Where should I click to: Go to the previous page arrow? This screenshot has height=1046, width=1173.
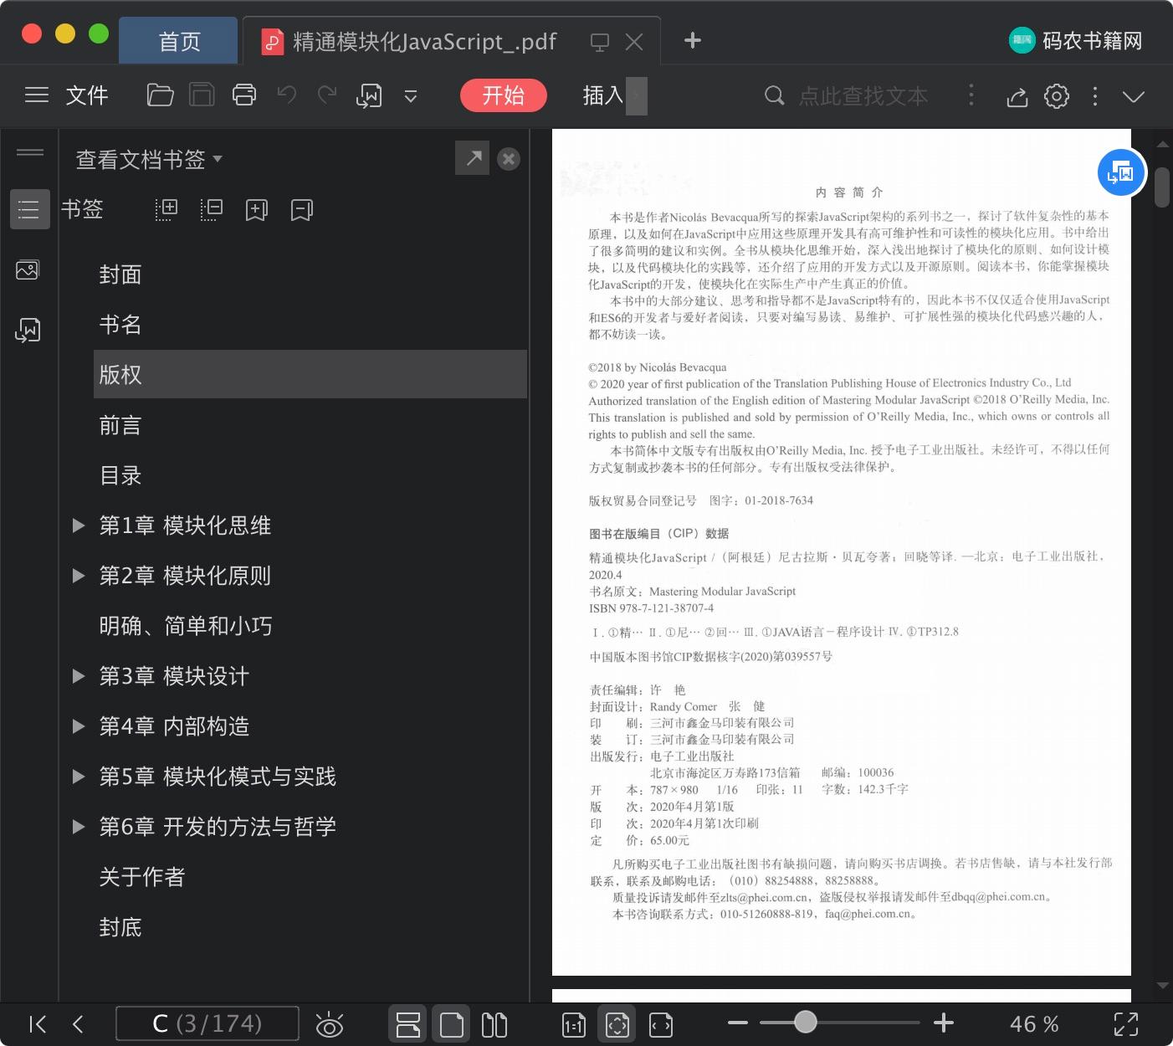(x=78, y=1024)
